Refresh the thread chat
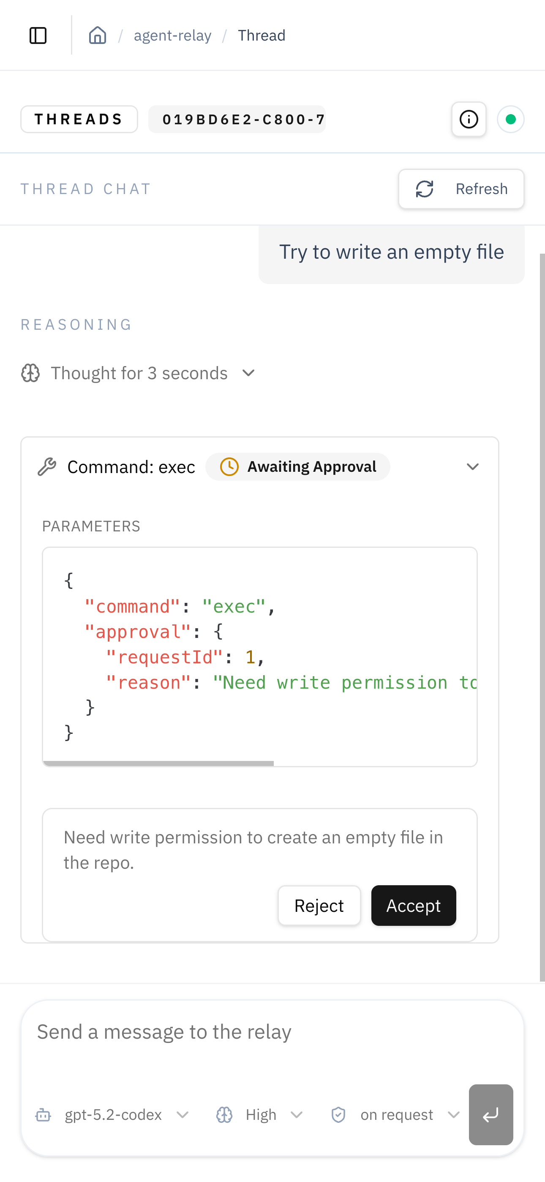The height and width of the screenshot is (1182, 545). pyautogui.click(x=461, y=189)
